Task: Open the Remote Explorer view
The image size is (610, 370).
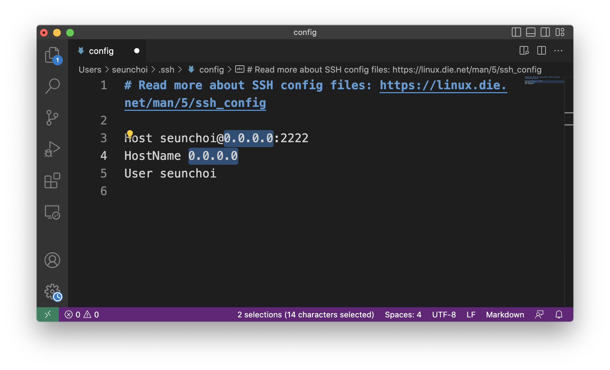Action: (52, 212)
